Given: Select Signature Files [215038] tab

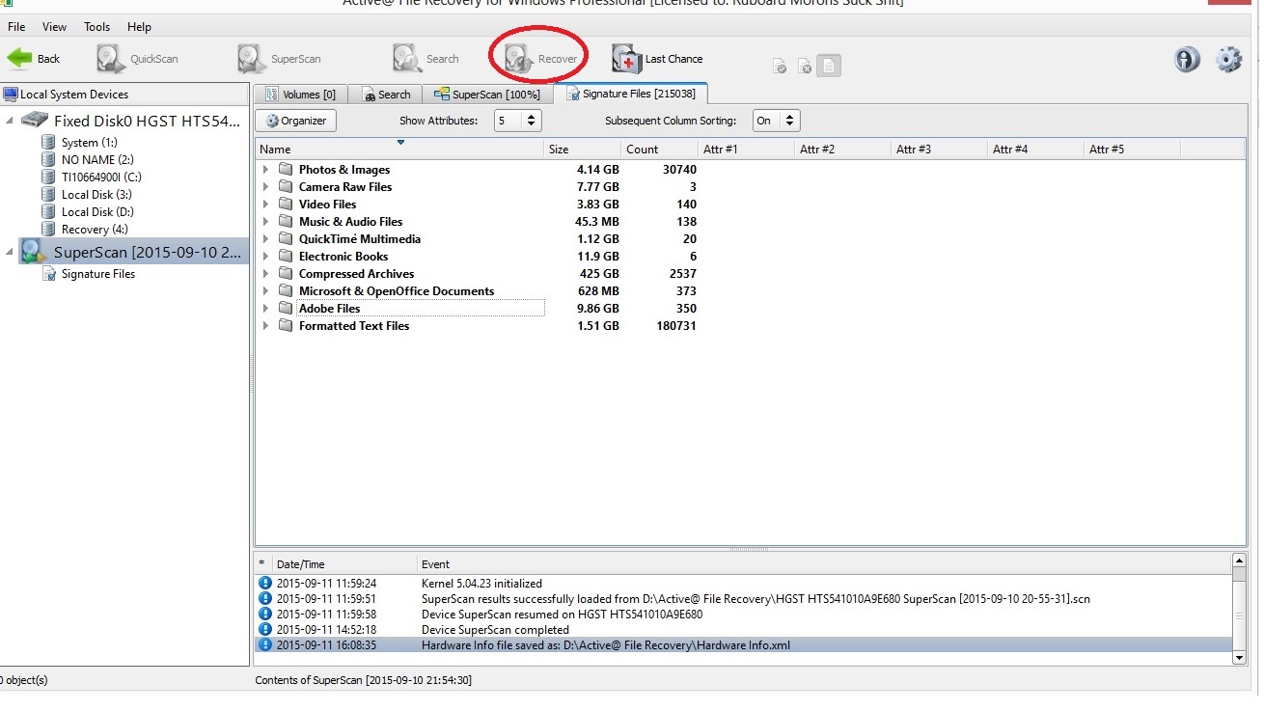Looking at the screenshot, I should pos(631,94).
